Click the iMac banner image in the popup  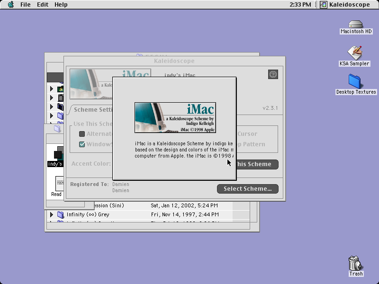pyautogui.click(x=175, y=117)
